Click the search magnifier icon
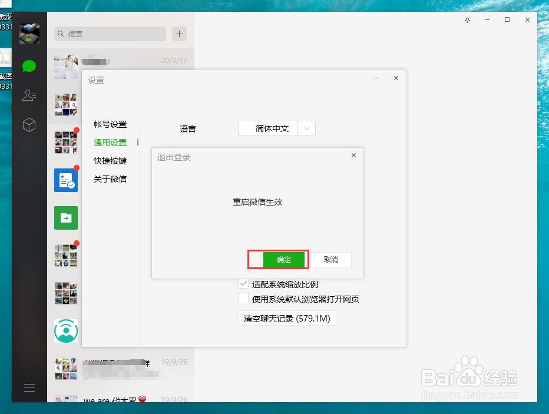This screenshot has width=549, height=414. pos(61,34)
